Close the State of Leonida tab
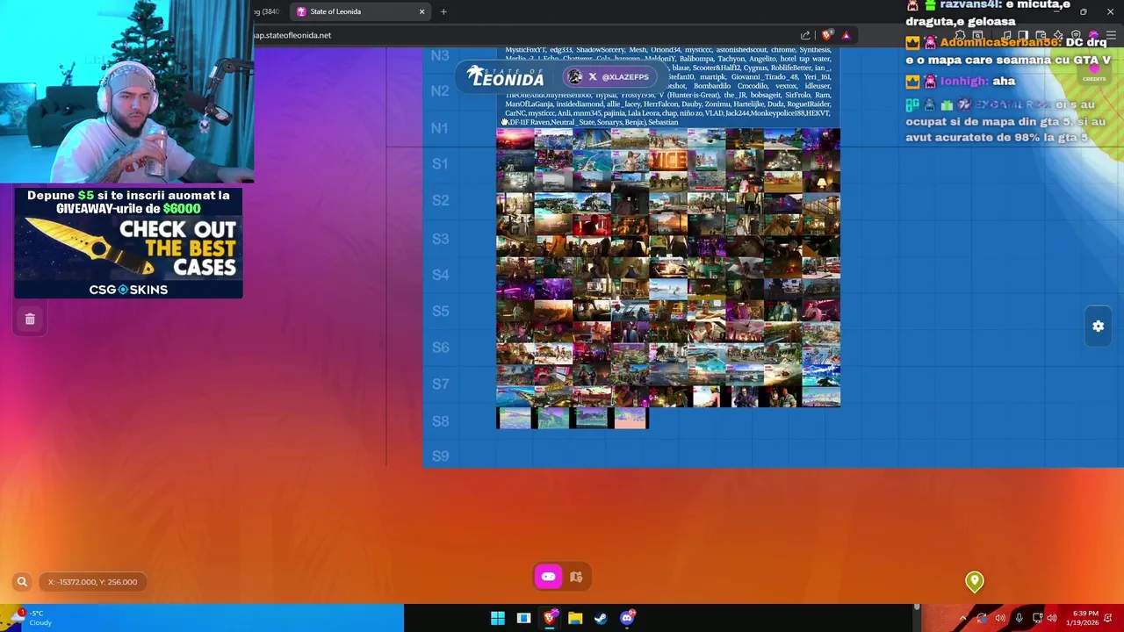Screen dimensions: 1124x632 (421, 11)
